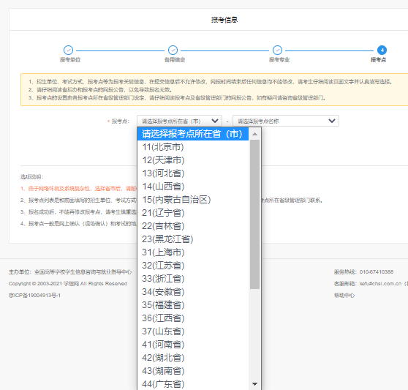Click the highlighted 请选择报考点所在省（市） placeholder option

coord(193,134)
